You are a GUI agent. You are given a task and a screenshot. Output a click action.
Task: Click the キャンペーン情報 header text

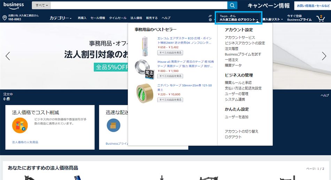269,6
